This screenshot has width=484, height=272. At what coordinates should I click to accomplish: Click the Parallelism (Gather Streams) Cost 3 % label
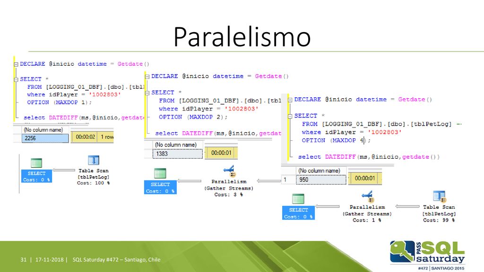pos(229,188)
